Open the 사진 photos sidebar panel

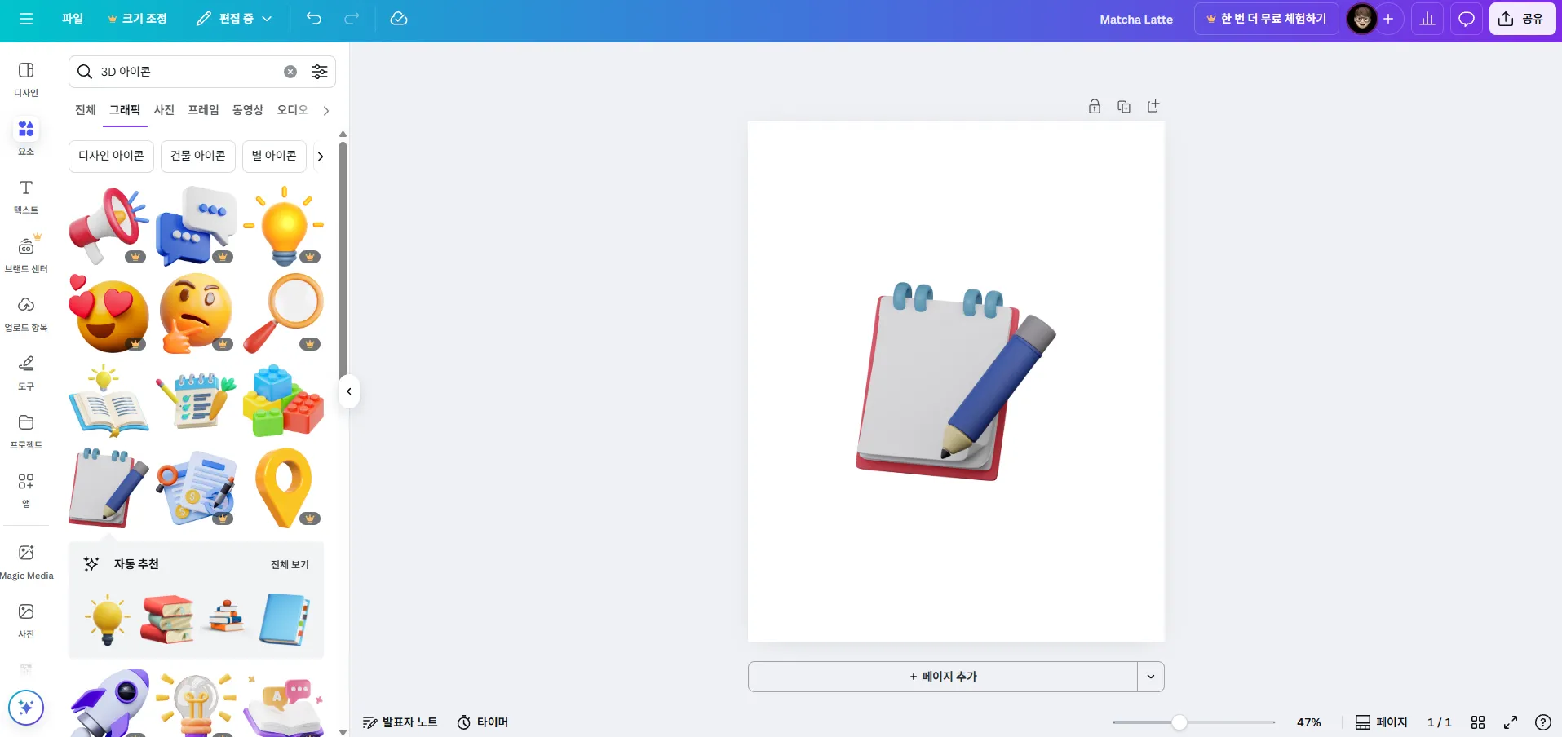pos(26,620)
